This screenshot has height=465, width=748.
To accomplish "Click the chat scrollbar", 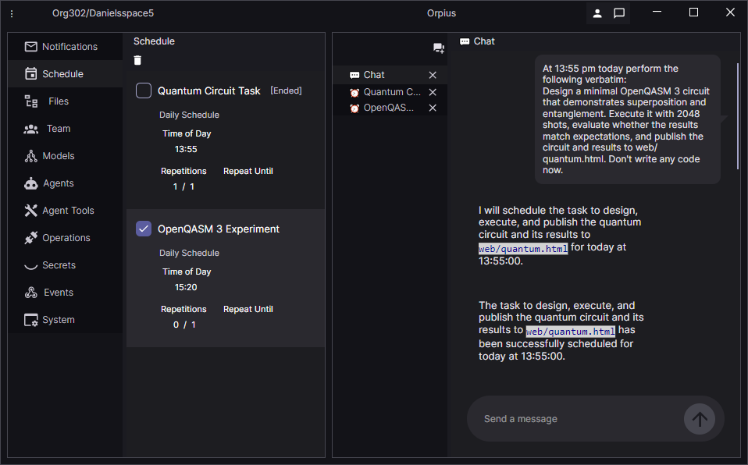I will tap(738, 117).
